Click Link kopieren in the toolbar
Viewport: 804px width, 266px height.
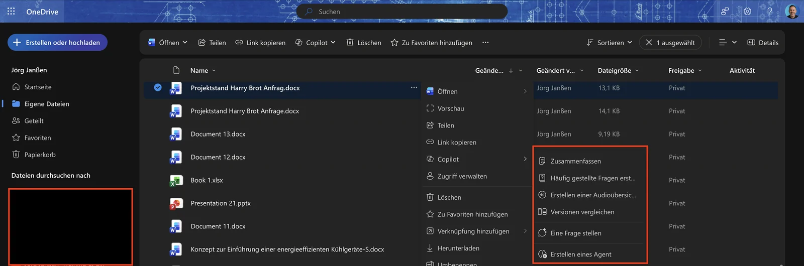coord(260,43)
